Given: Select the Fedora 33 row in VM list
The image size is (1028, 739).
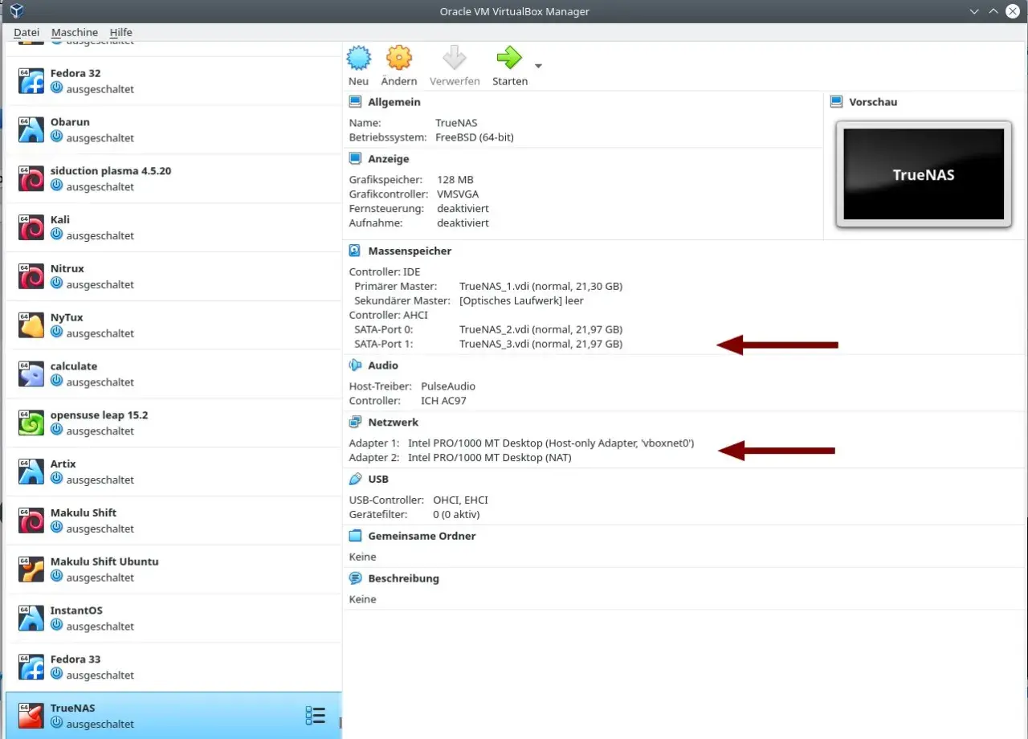Looking at the screenshot, I should (173, 668).
